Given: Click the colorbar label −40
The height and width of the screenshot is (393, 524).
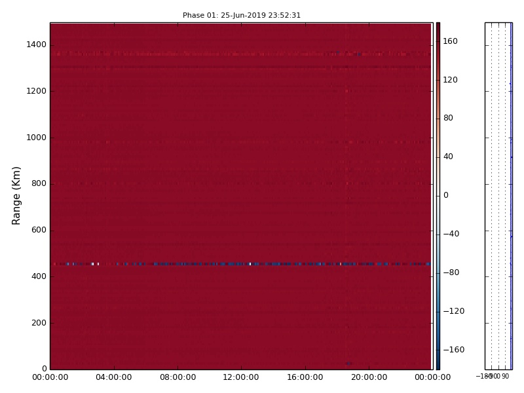Looking at the screenshot, I should point(451,234).
